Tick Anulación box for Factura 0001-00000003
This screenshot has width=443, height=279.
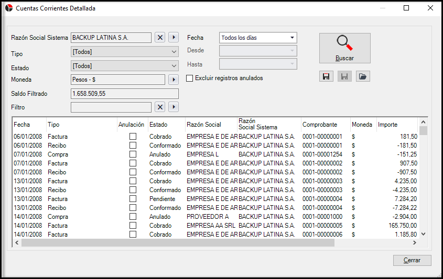(133, 181)
